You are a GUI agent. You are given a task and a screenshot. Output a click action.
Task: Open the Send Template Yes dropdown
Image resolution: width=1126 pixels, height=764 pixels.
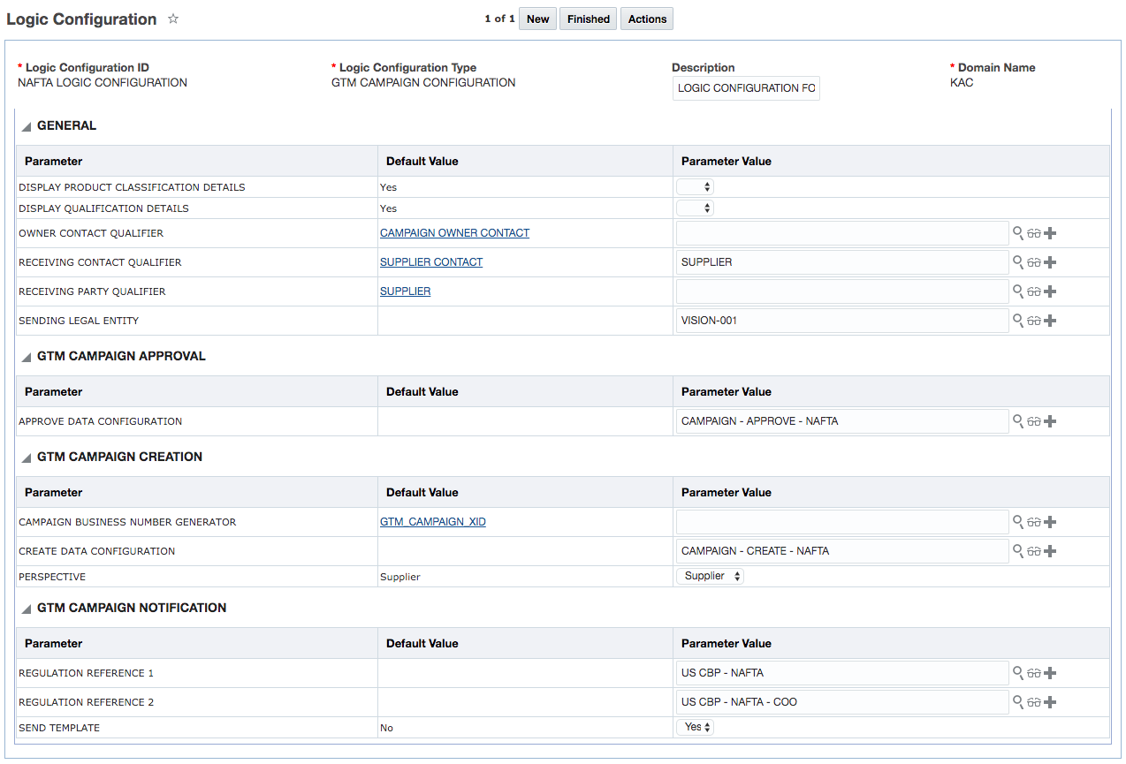point(696,727)
